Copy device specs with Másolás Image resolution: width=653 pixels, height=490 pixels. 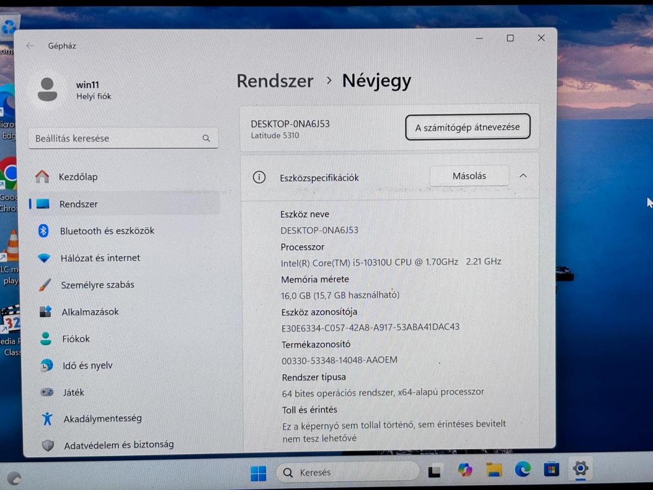click(x=469, y=176)
